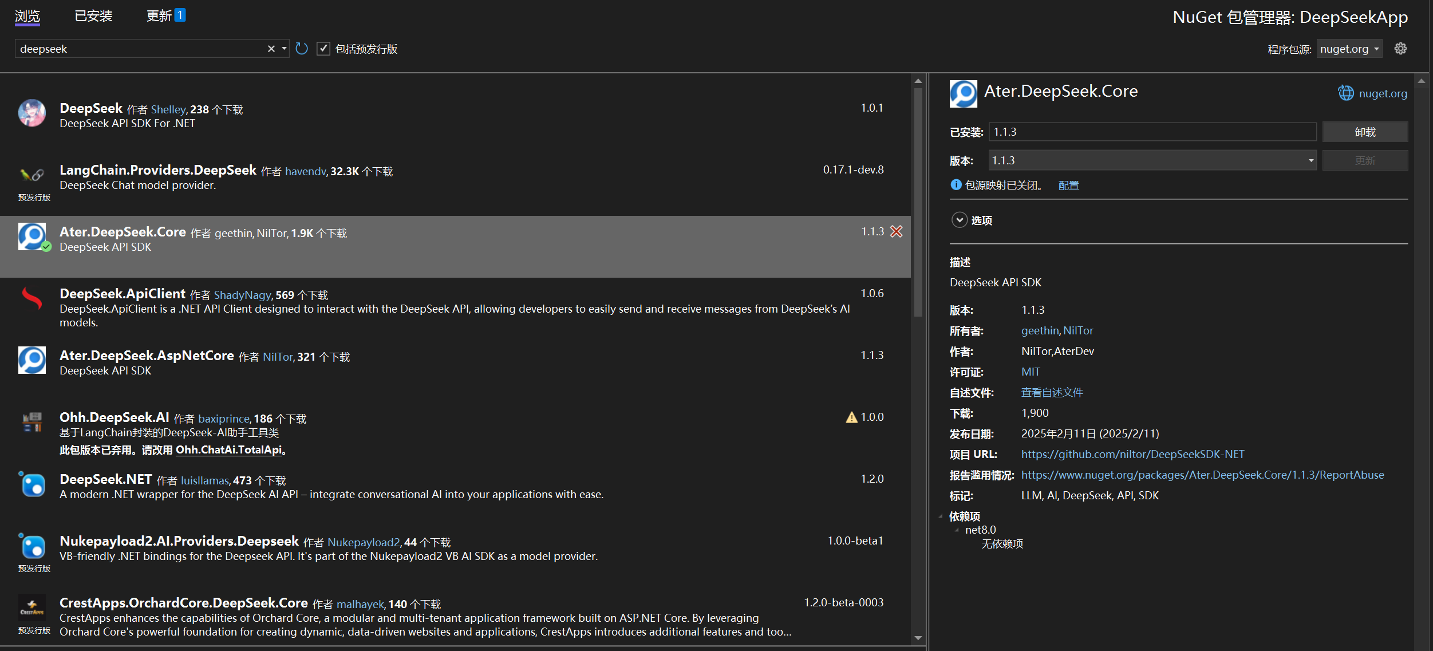
Task: Open NuGet settings gear icon
Action: (x=1400, y=49)
